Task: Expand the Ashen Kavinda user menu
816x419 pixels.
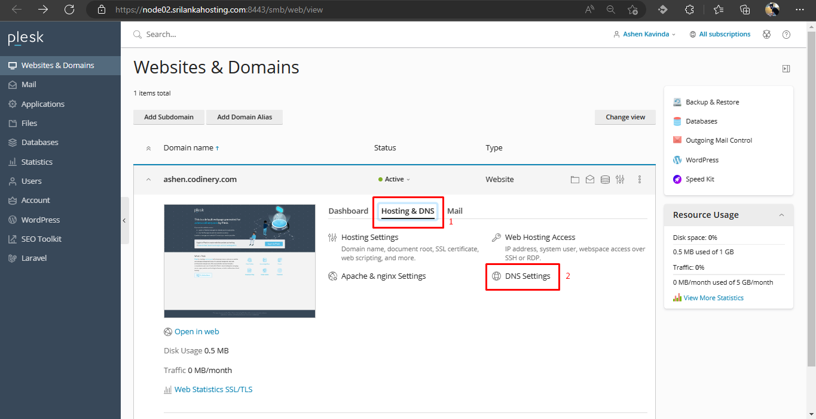Action: pos(645,35)
